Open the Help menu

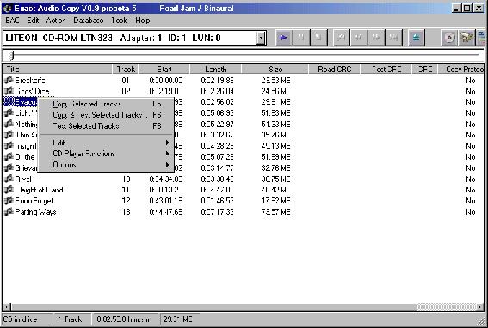(143, 21)
